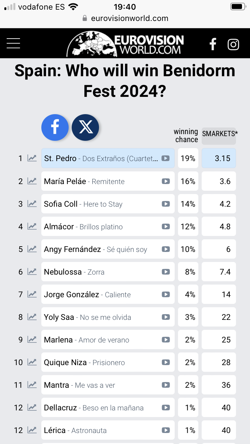The height and width of the screenshot is (444, 250).
Task: Open Yoly Saa - No se me olvida
Action: (x=108, y=317)
